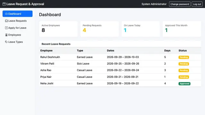Viewport: 205px width, 115px height.
Task: Click the Dashboard page heading
Action: [50, 15]
